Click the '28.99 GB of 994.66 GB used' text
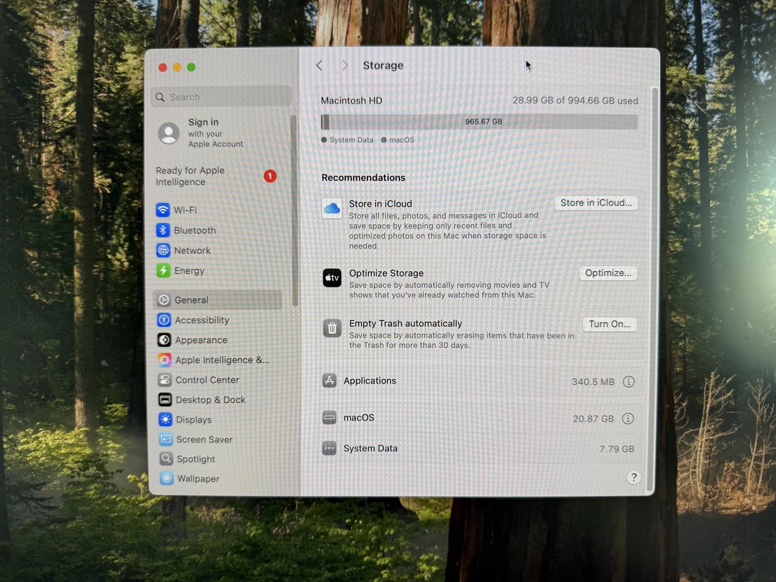 point(575,101)
